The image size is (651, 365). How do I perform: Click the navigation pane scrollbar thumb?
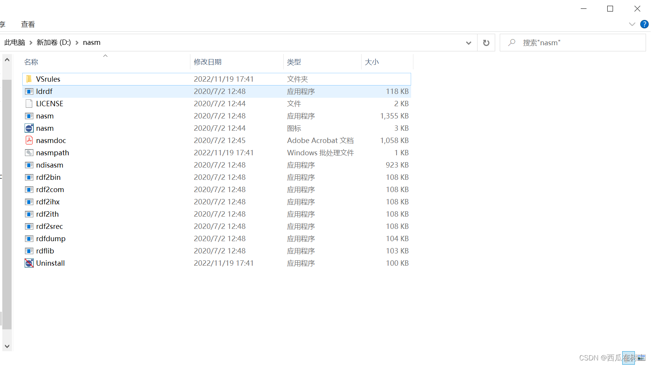(7, 204)
